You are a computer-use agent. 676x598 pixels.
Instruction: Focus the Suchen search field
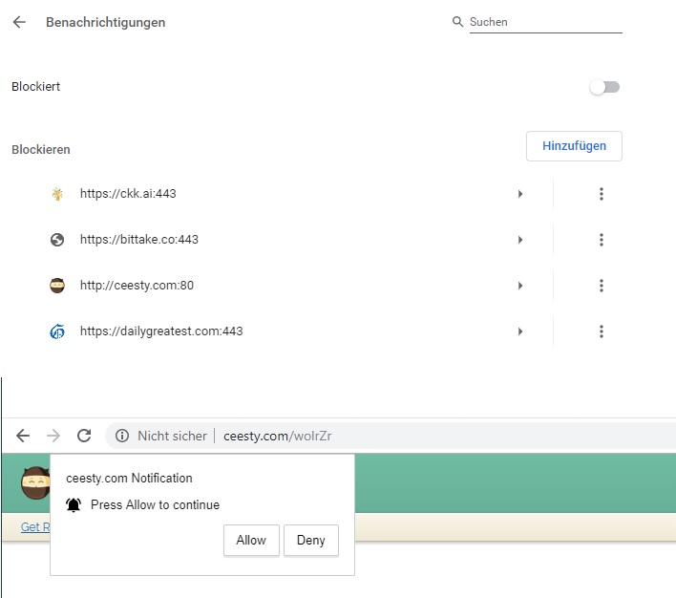[545, 22]
